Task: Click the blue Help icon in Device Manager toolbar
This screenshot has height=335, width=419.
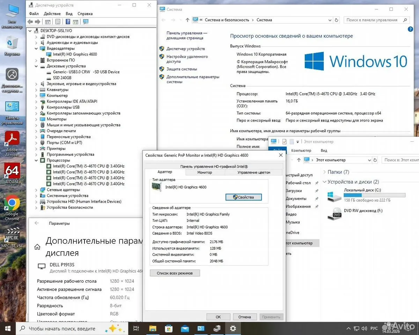Action: click(68, 22)
